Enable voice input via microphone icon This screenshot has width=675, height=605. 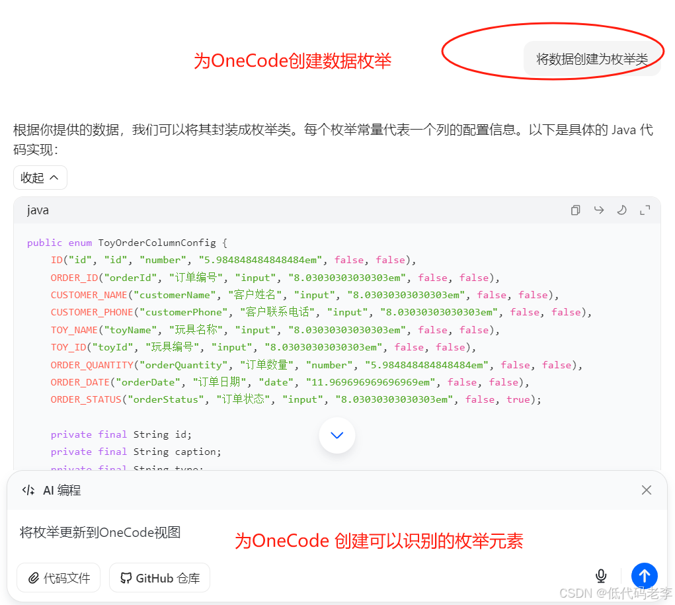point(601,576)
